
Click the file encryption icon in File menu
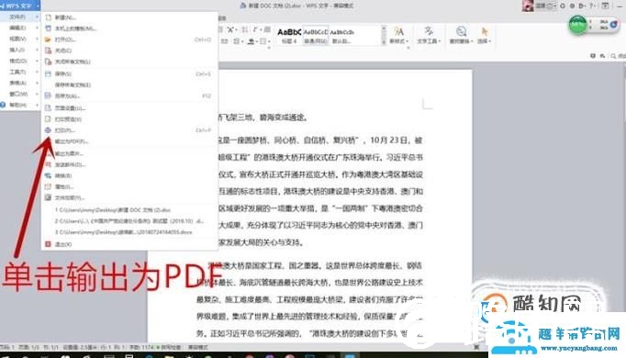pos(49,197)
